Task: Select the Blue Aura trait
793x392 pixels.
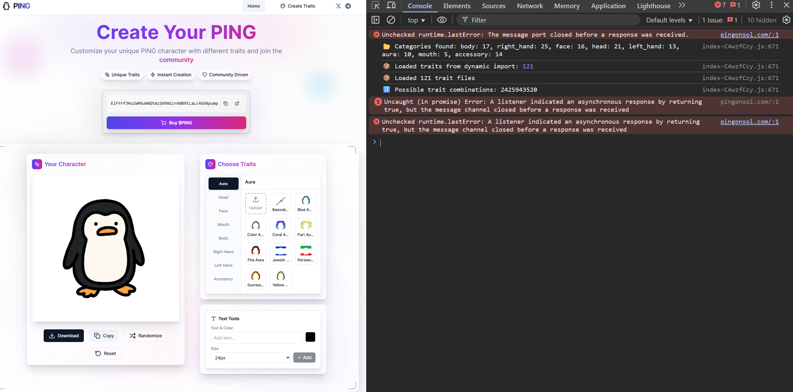Action: pyautogui.click(x=306, y=203)
